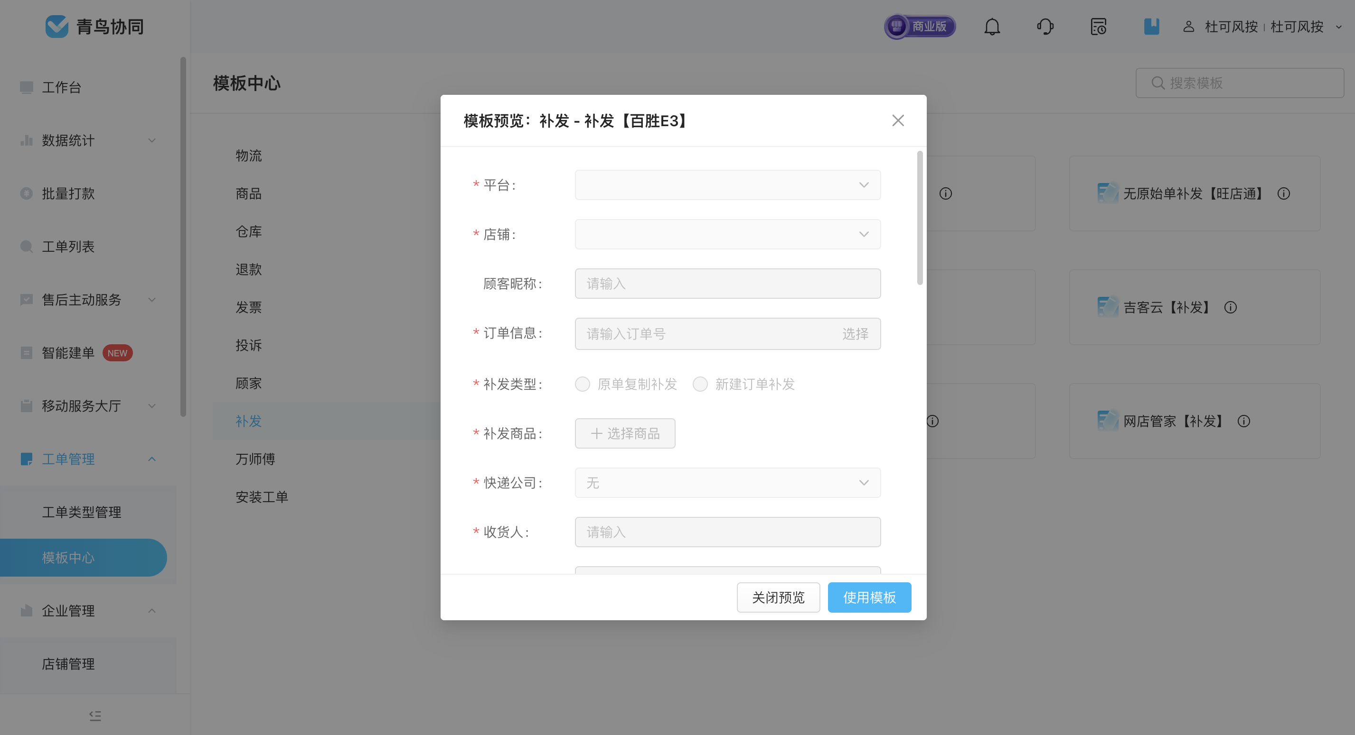This screenshot has height=735, width=1355.
Task: Select 新建订单补发 radio option
Action: click(x=700, y=384)
